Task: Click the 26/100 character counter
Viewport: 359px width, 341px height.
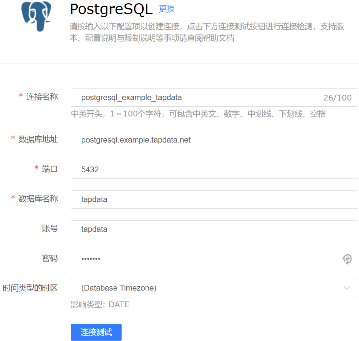Action: pos(337,98)
